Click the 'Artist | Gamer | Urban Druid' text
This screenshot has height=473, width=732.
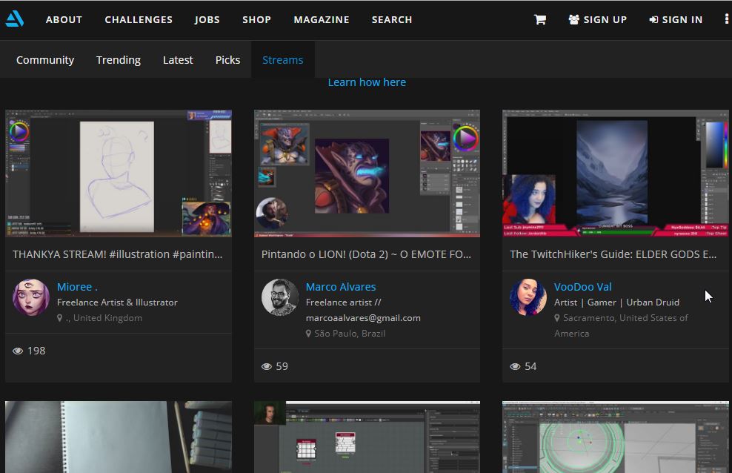pos(616,302)
